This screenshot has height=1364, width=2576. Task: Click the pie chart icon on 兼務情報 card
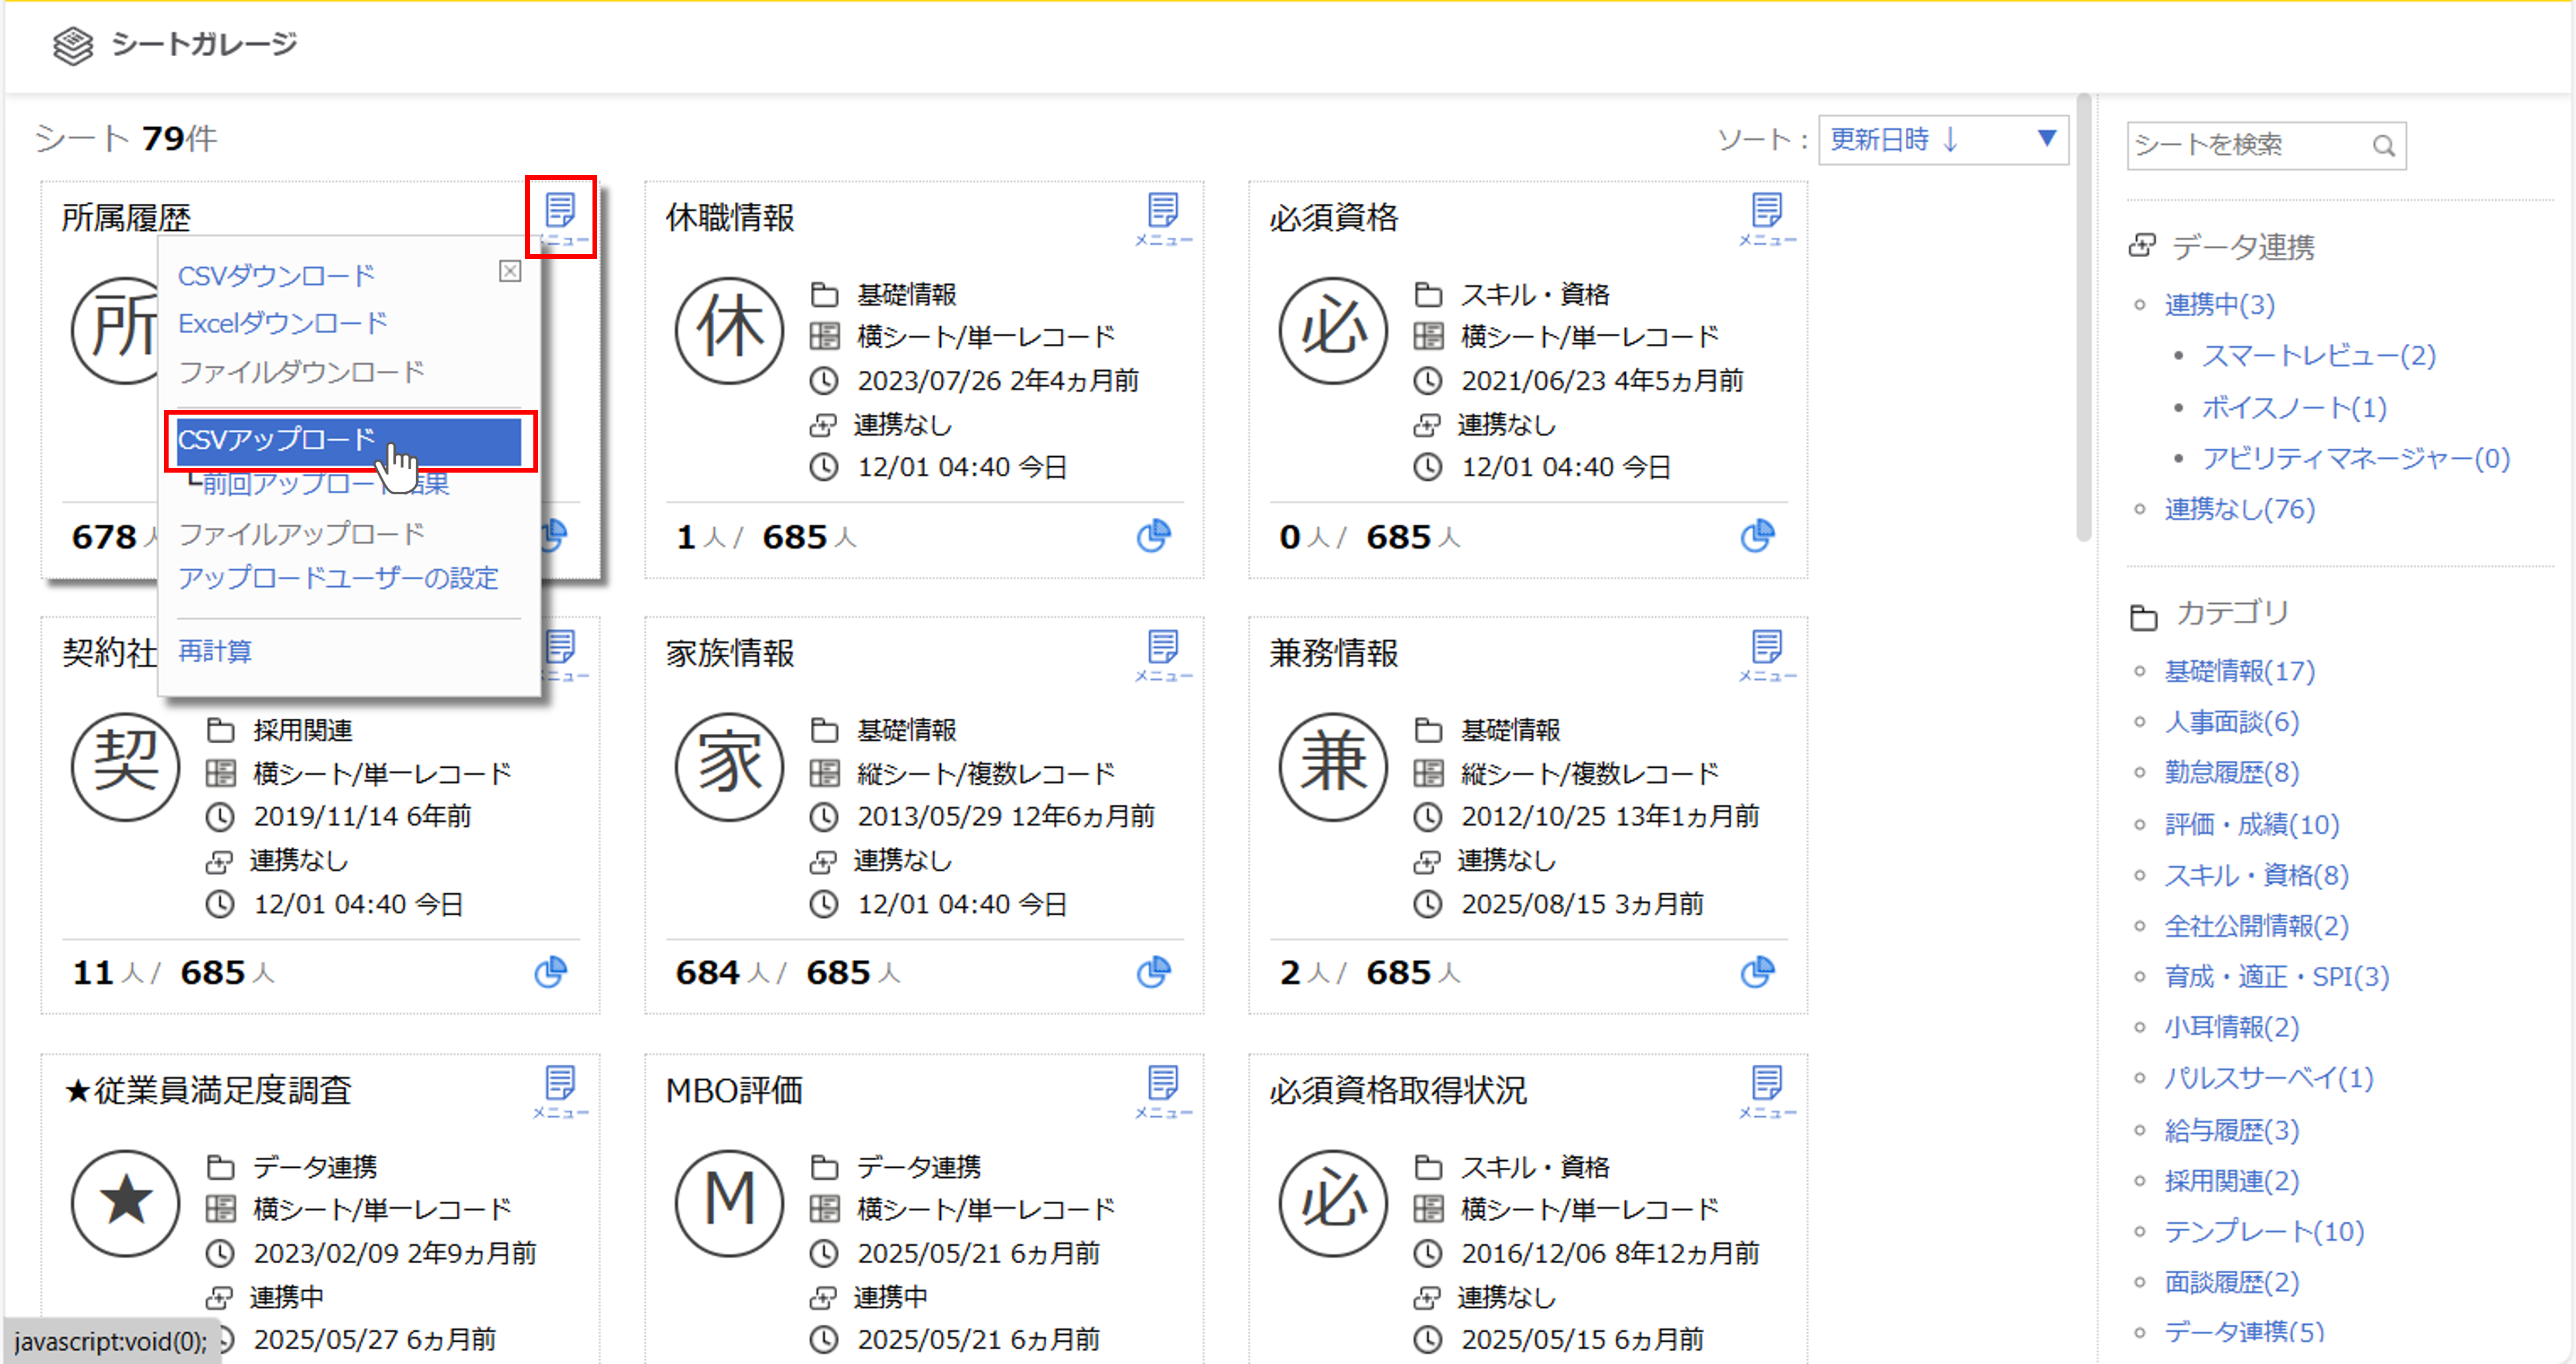coord(1757,971)
